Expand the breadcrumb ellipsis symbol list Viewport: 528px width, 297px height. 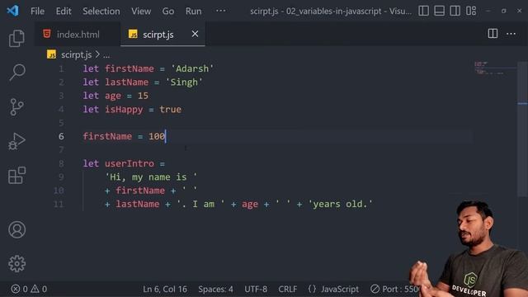[x=106, y=55]
